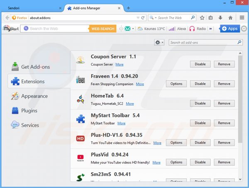Remove the MyStart Toolbar extension
This screenshot has width=249, height=188.
click(224, 123)
